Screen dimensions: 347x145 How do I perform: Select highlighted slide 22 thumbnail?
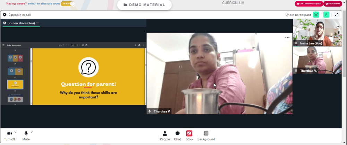[15, 85]
